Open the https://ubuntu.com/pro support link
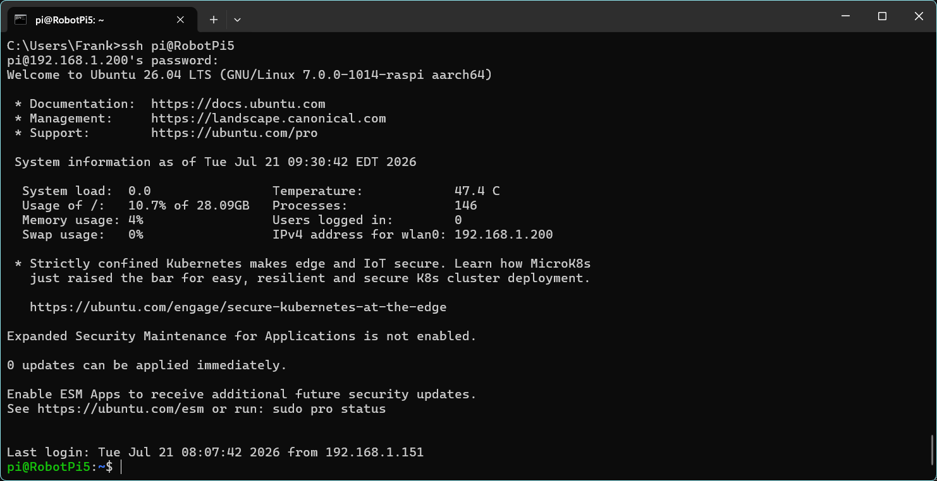The width and height of the screenshot is (937, 481). (x=235, y=133)
